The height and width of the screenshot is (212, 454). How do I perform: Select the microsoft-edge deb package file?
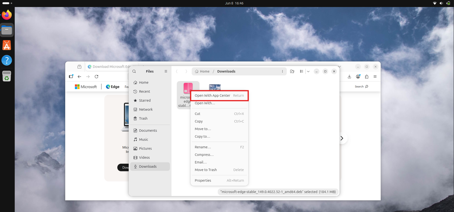[x=188, y=95]
